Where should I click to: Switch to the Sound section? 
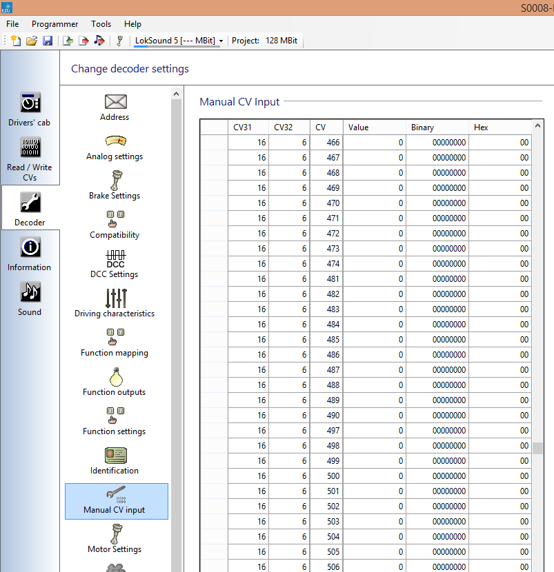[30, 298]
